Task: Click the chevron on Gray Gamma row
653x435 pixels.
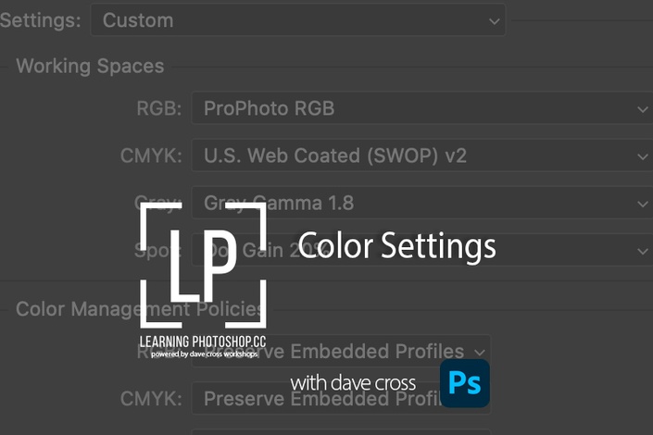Action: (x=643, y=205)
